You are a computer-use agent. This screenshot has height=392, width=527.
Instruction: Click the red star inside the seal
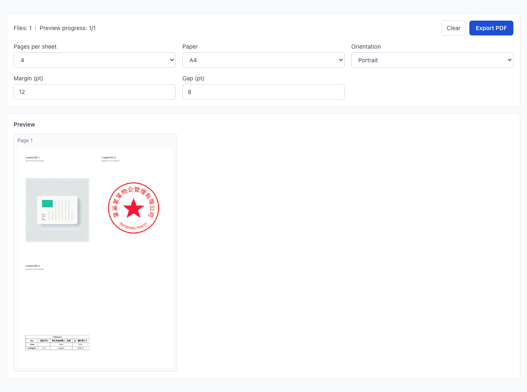tap(133, 208)
